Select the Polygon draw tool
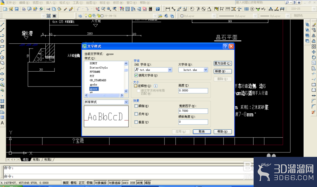Image resolution: width=317 pixels, height=187 pixels. tap(2, 41)
